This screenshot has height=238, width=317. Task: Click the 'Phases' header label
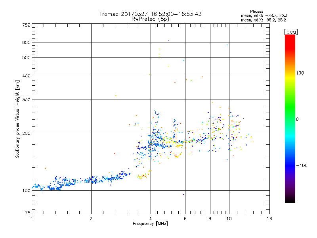click(256, 12)
